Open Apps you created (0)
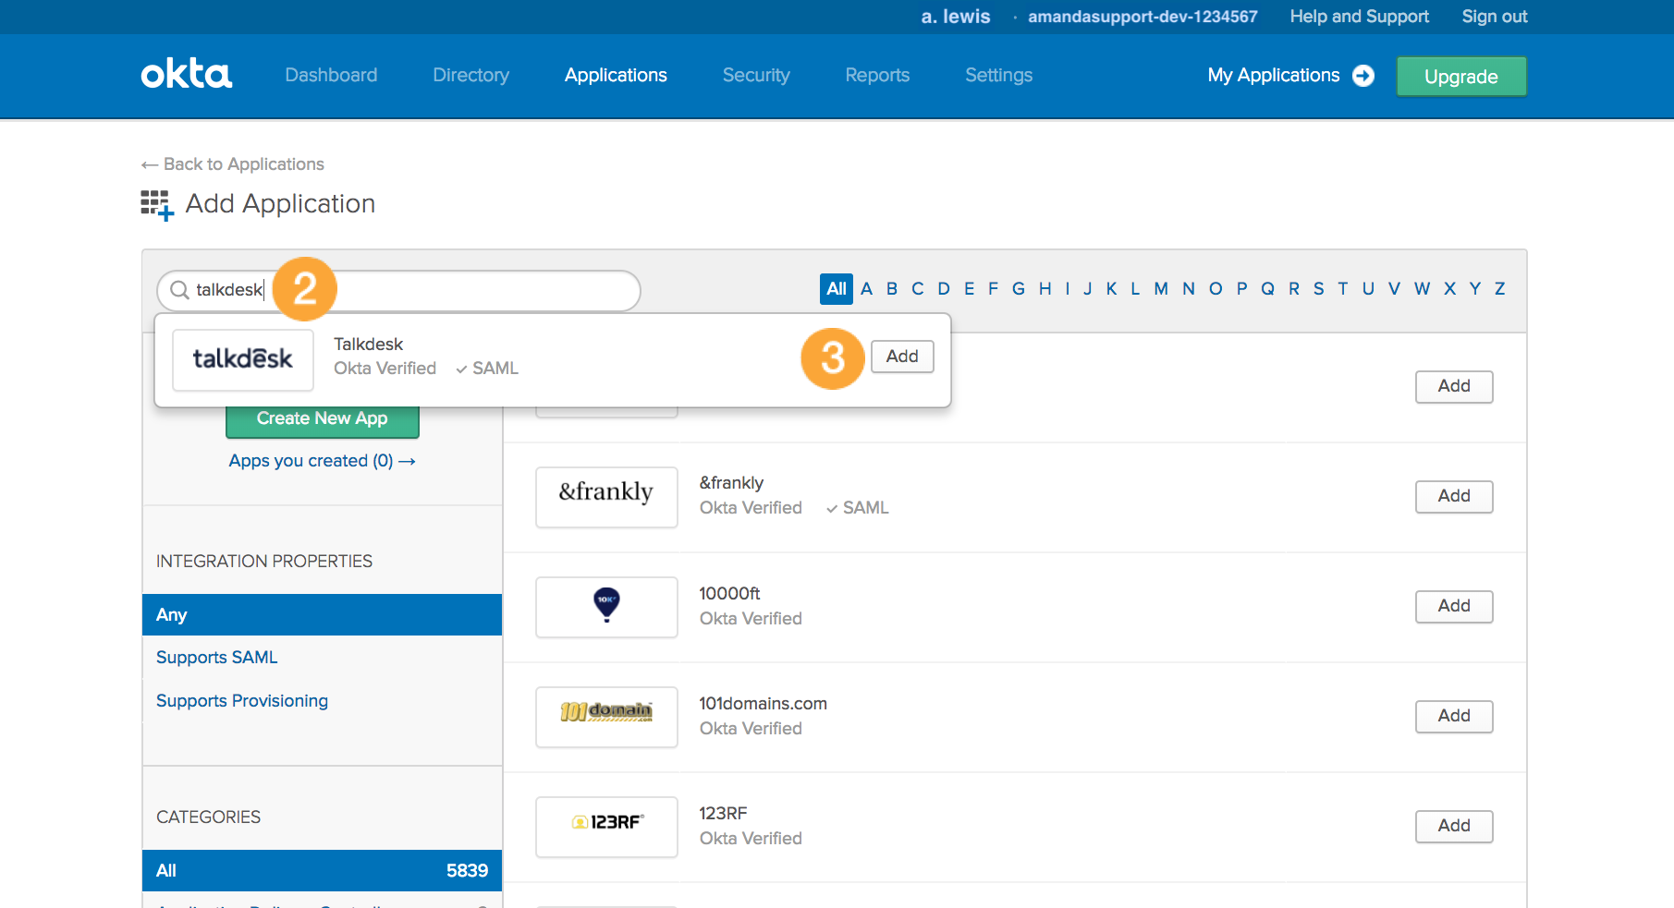 (x=322, y=461)
